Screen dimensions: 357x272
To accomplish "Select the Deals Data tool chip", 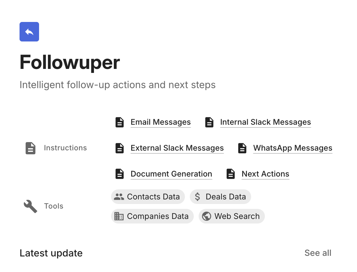I will point(220,197).
